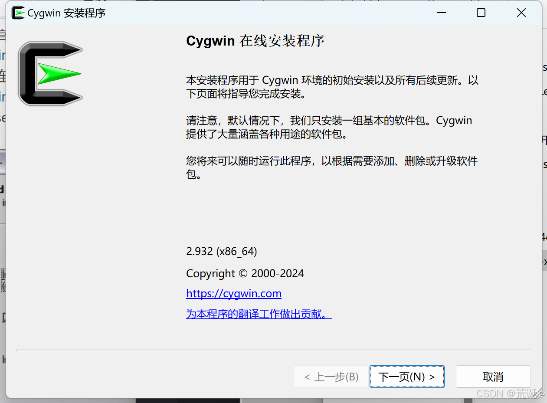
Task: Click the Copyright 2000-2024 text
Action: (245, 273)
